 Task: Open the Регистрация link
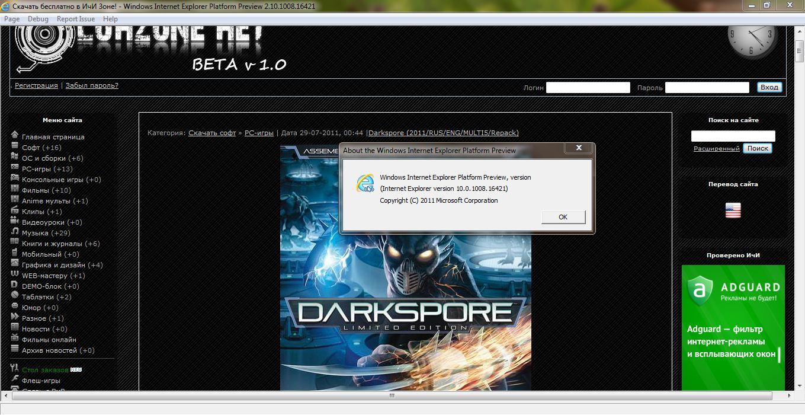coord(36,85)
